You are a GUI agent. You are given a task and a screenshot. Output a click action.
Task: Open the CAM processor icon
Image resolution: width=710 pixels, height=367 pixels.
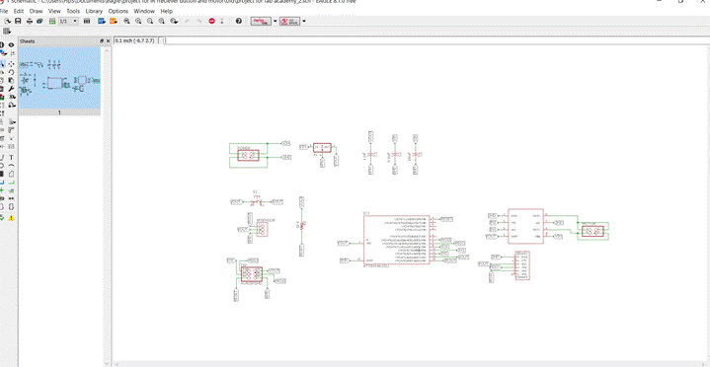click(x=39, y=21)
